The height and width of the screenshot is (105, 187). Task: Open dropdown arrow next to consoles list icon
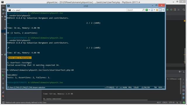[x=155, y=10]
